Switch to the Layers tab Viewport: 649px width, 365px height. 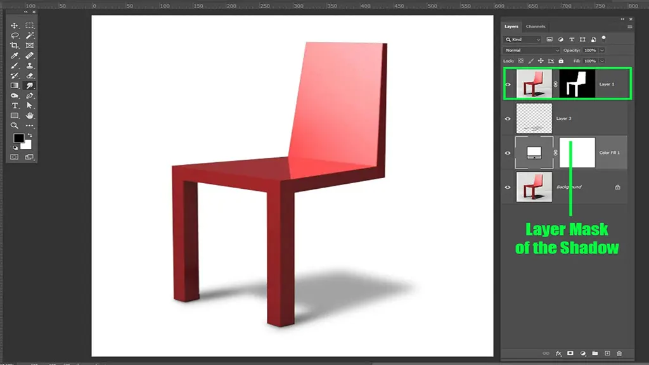[x=511, y=27]
